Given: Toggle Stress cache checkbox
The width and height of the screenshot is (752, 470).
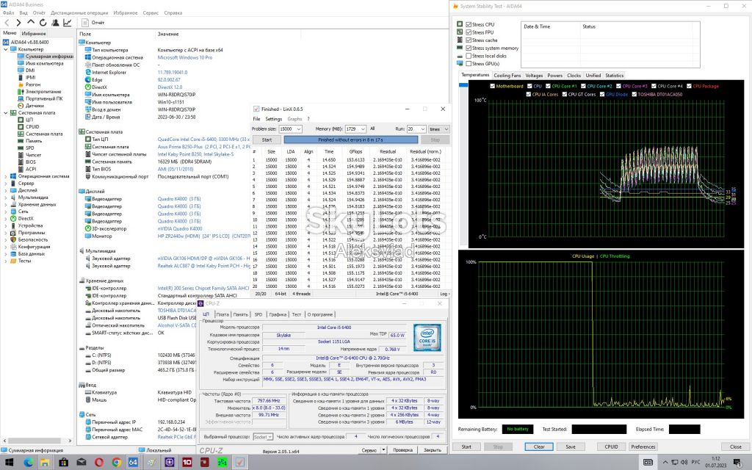Looking at the screenshot, I should (469, 40).
